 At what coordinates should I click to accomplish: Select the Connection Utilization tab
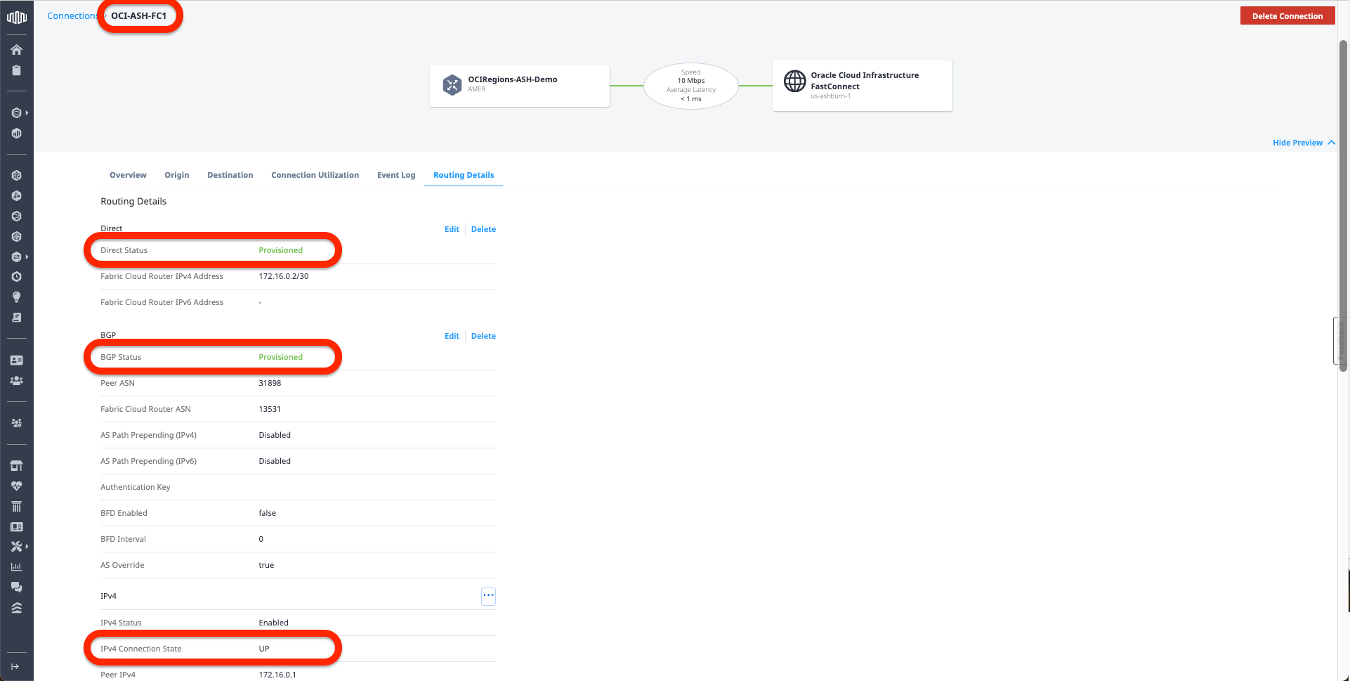click(x=315, y=175)
